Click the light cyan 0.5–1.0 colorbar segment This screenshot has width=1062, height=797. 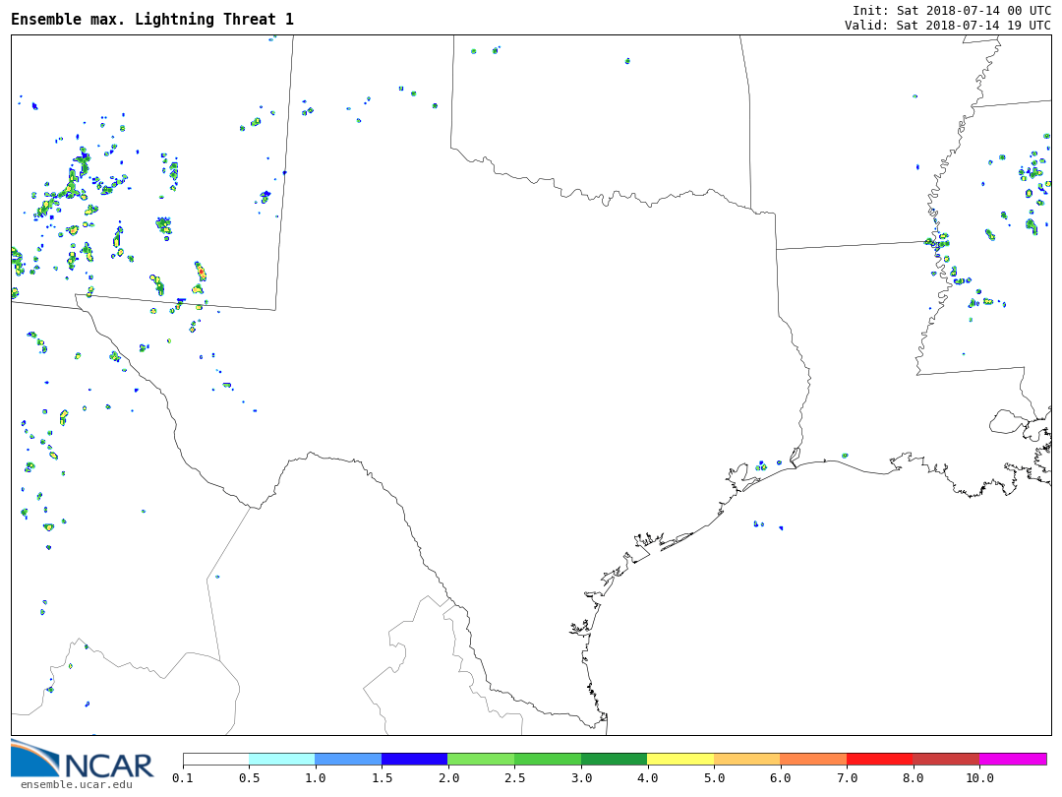click(282, 759)
